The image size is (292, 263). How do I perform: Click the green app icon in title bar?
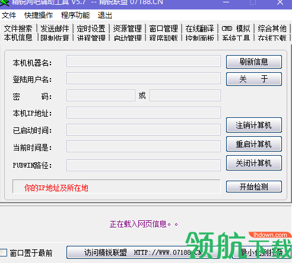point(4,3)
